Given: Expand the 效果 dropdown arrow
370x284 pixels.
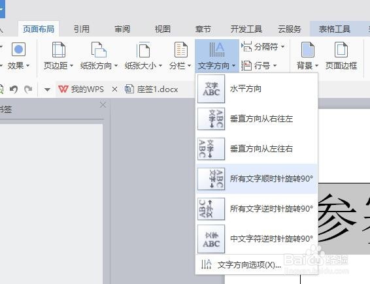Looking at the screenshot, I should click(x=28, y=65).
